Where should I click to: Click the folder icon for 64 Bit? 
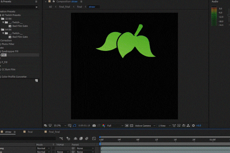3,30
